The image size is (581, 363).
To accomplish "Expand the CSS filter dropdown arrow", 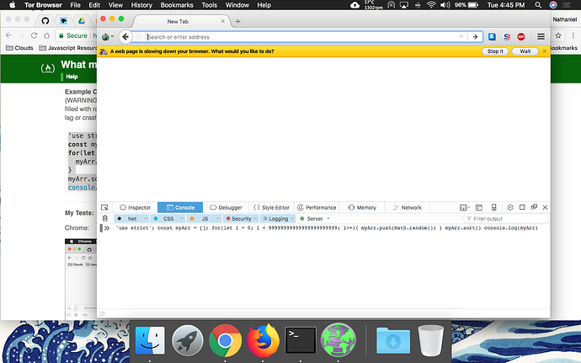I will (x=182, y=219).
